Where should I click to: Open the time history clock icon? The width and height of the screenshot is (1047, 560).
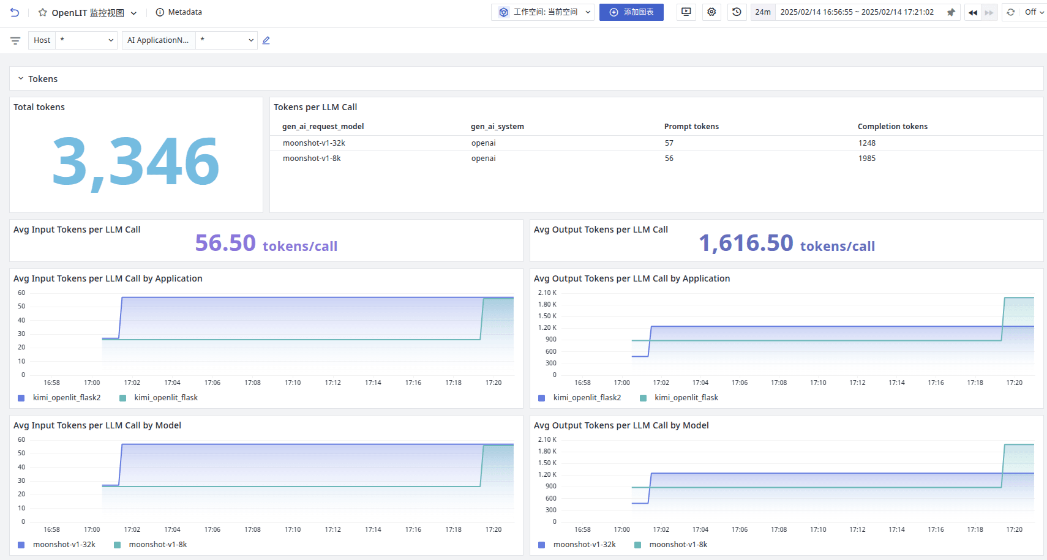tap(737, 12)
